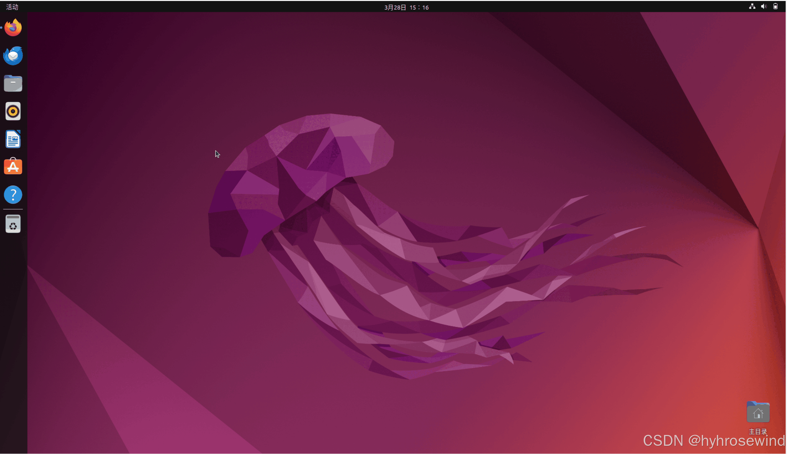Click the 活动 Activities button
787x454 pixels.
pyautogui.click(x=12, y=7)
